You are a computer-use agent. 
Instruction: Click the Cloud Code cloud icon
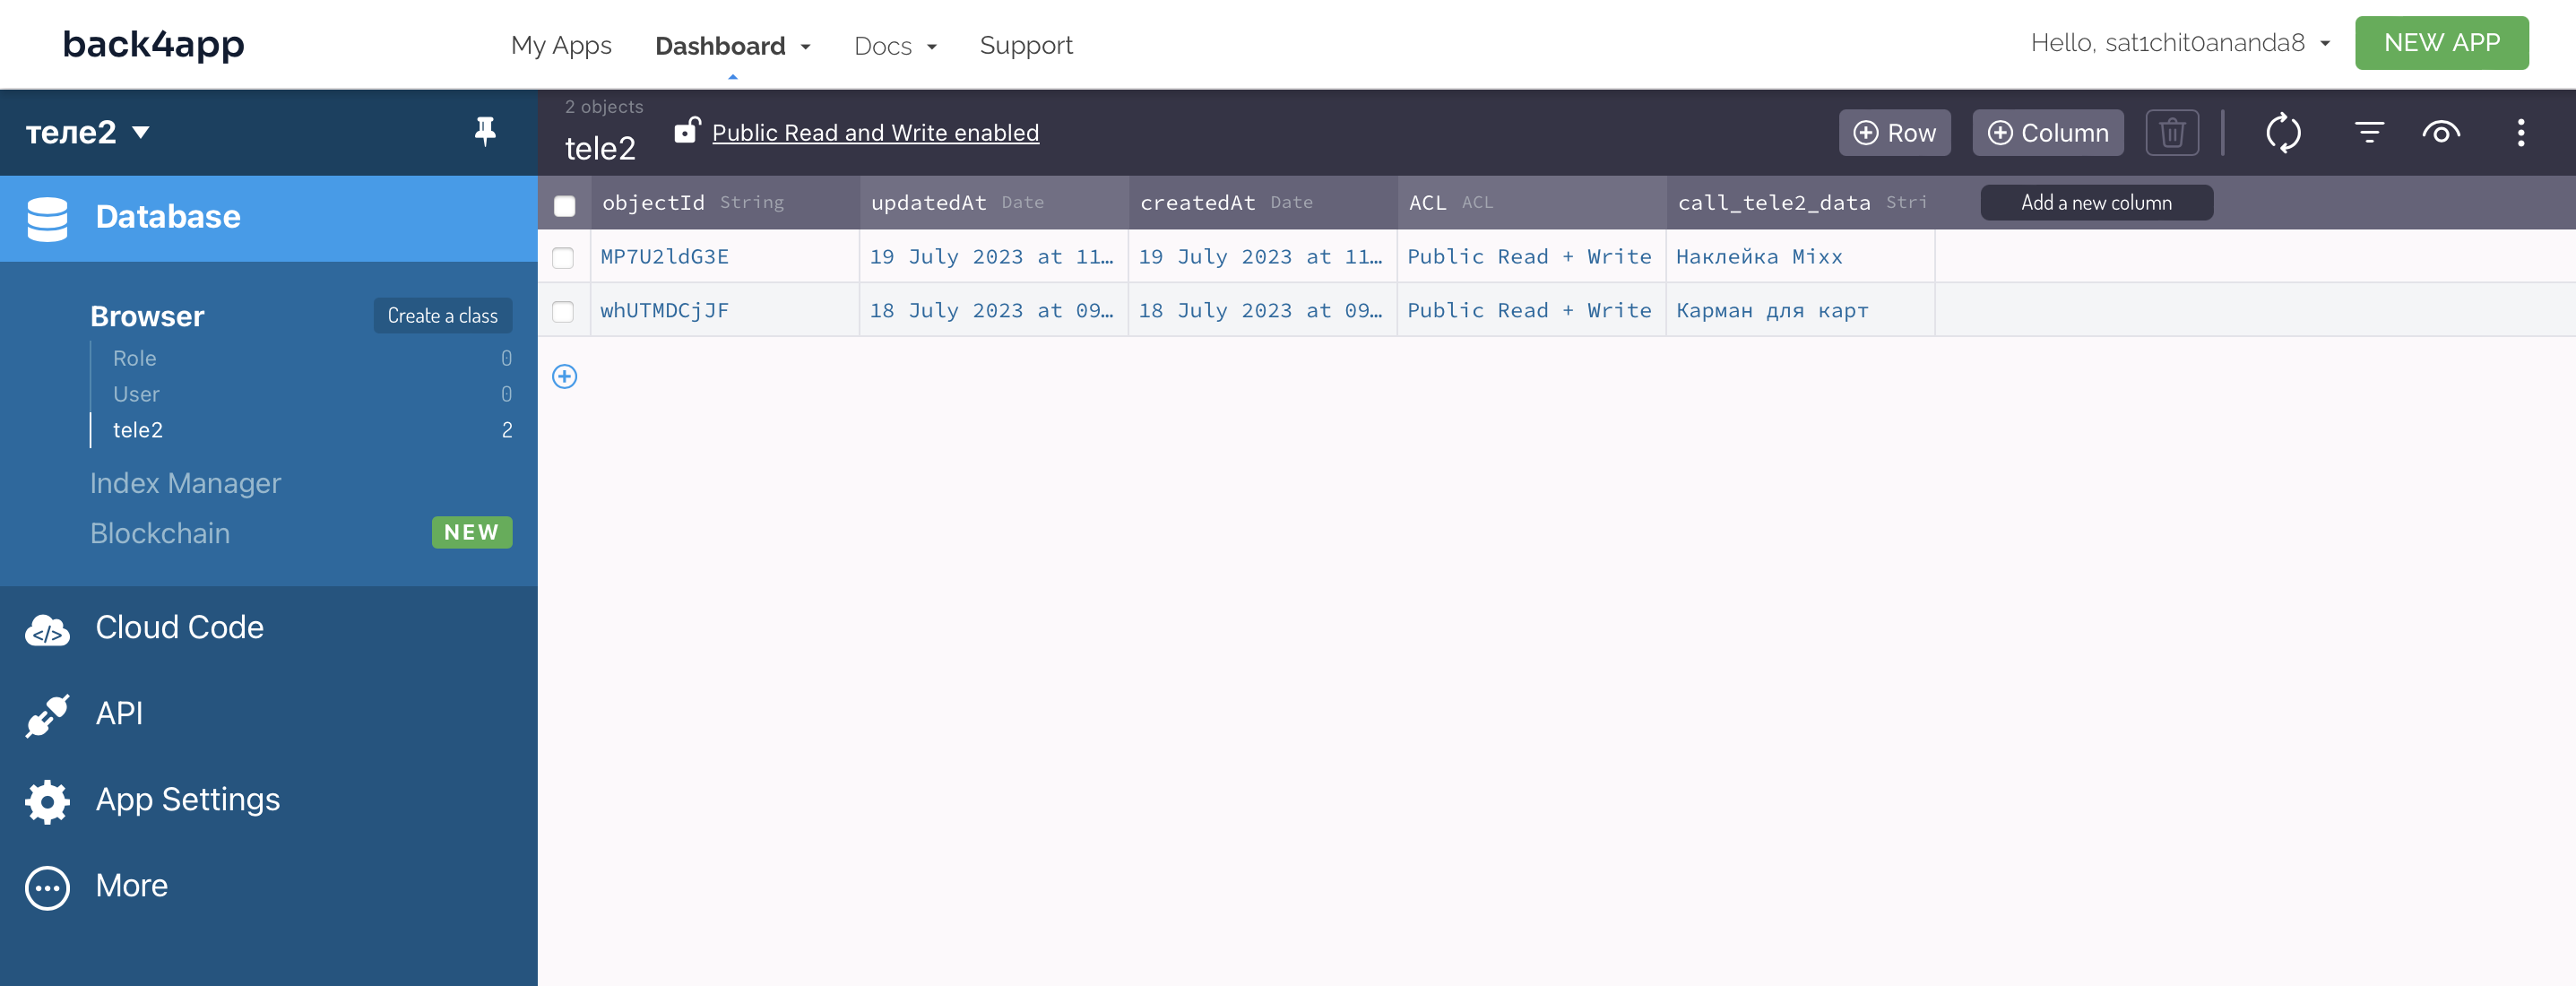point(47,629)
